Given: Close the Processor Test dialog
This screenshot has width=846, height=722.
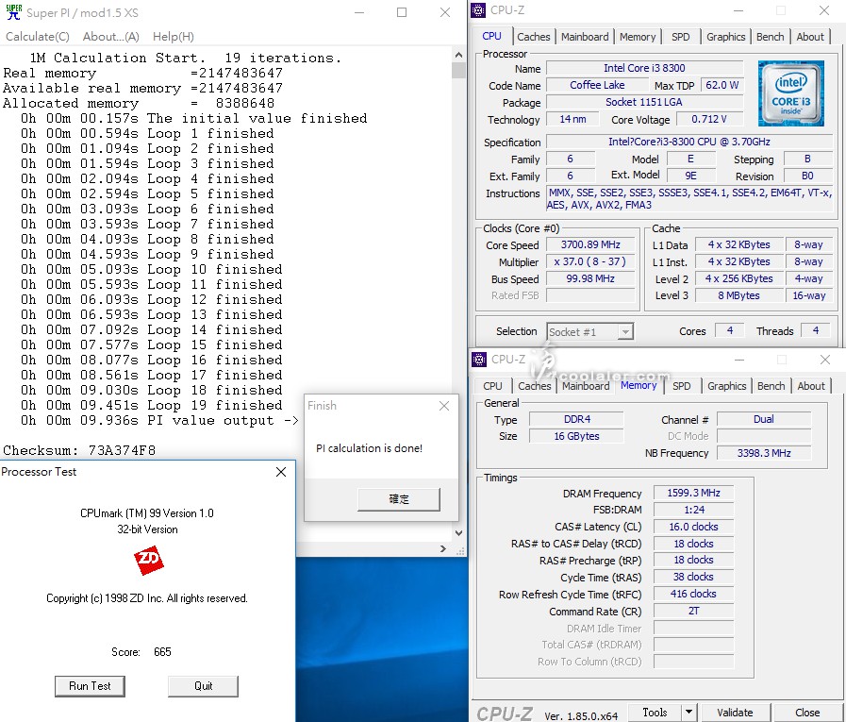Looking at the screenshot, I should pos(281,472).
